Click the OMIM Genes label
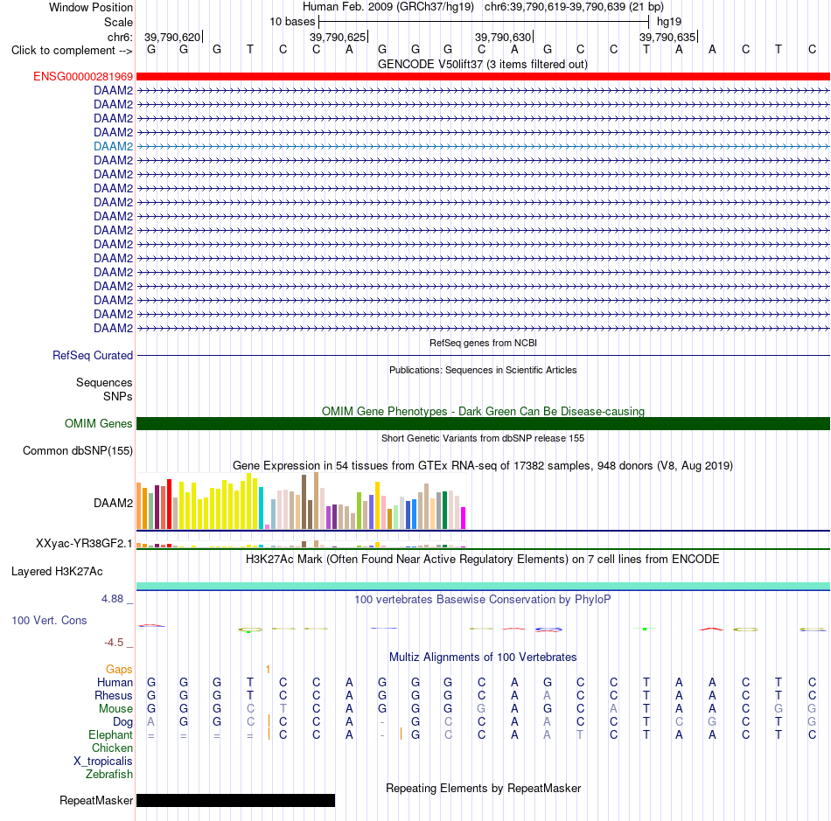 click(98, 424)
